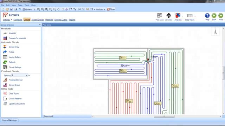This screenshot has height=126, width=225.
Task: Open the Help menu
Action: 33,5
